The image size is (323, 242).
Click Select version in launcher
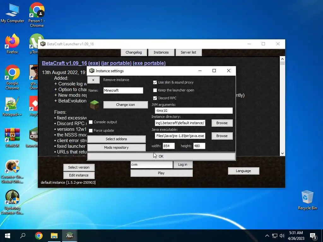tap(79, 167)
